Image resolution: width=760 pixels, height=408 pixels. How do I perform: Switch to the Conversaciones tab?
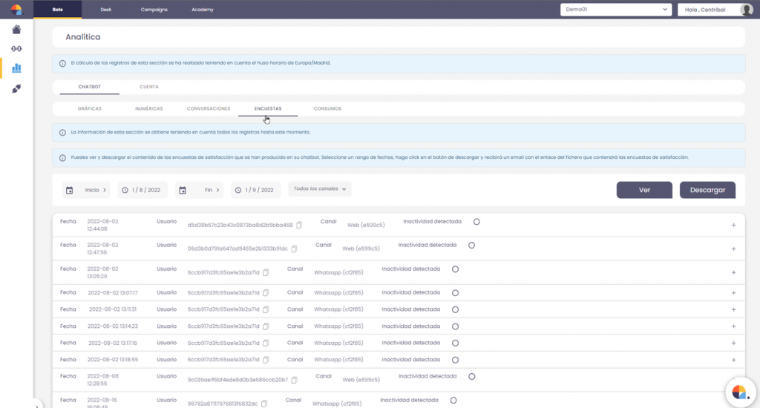click(x=209, y=108)
